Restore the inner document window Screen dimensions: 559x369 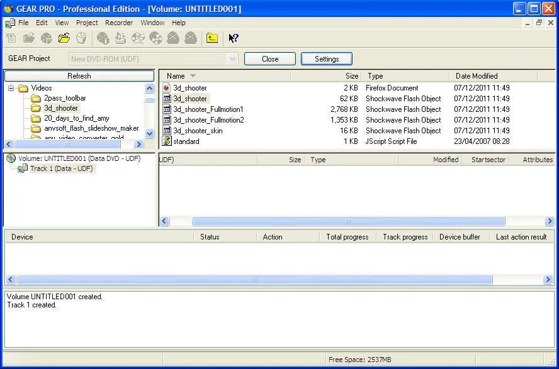pos(539,23)
